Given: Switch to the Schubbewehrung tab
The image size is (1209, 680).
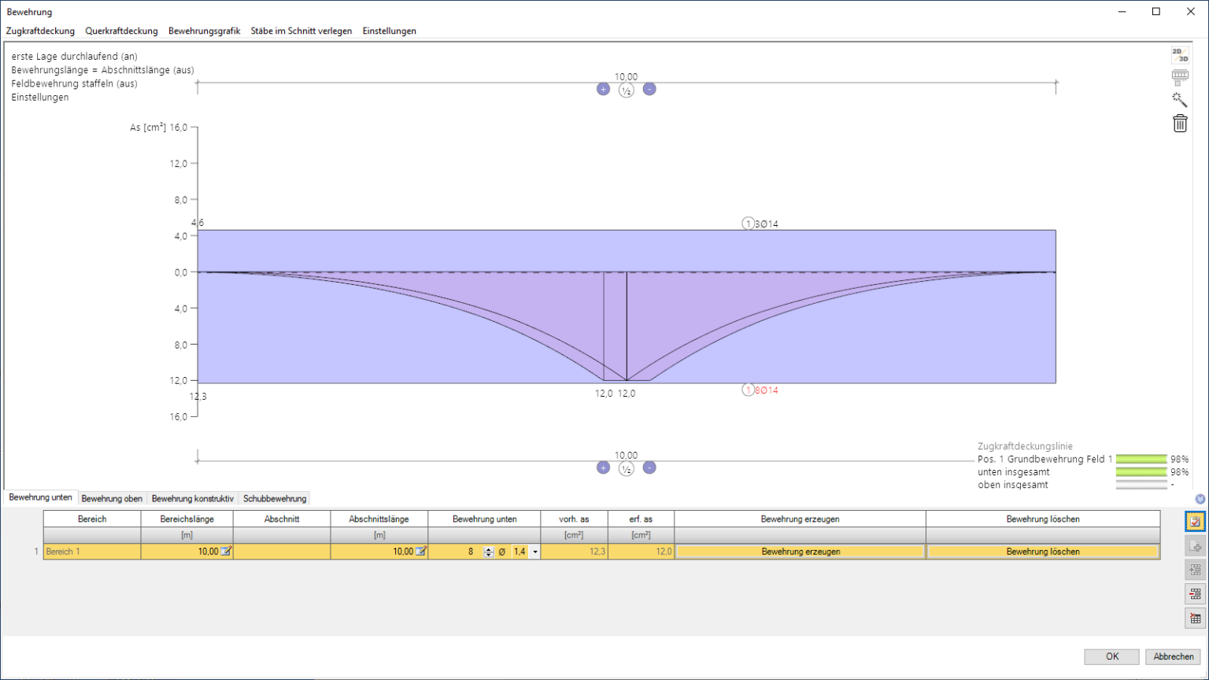Looking at the screenshot, I should [273, 497].
